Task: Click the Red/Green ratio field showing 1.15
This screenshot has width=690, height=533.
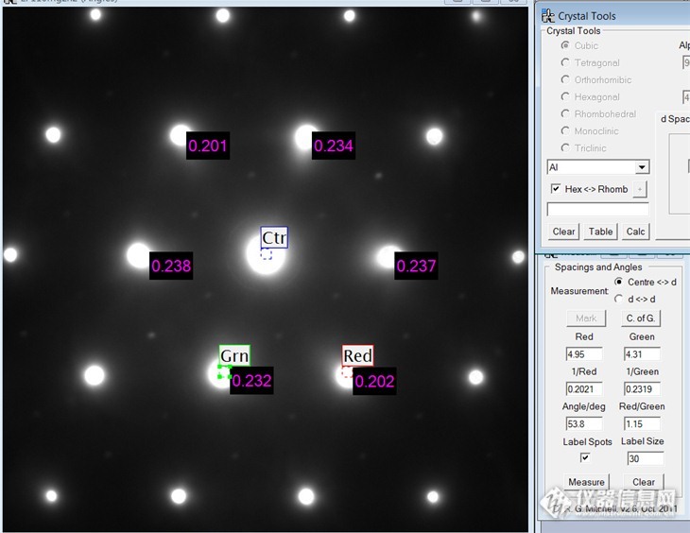Action: tap(642, 423)
